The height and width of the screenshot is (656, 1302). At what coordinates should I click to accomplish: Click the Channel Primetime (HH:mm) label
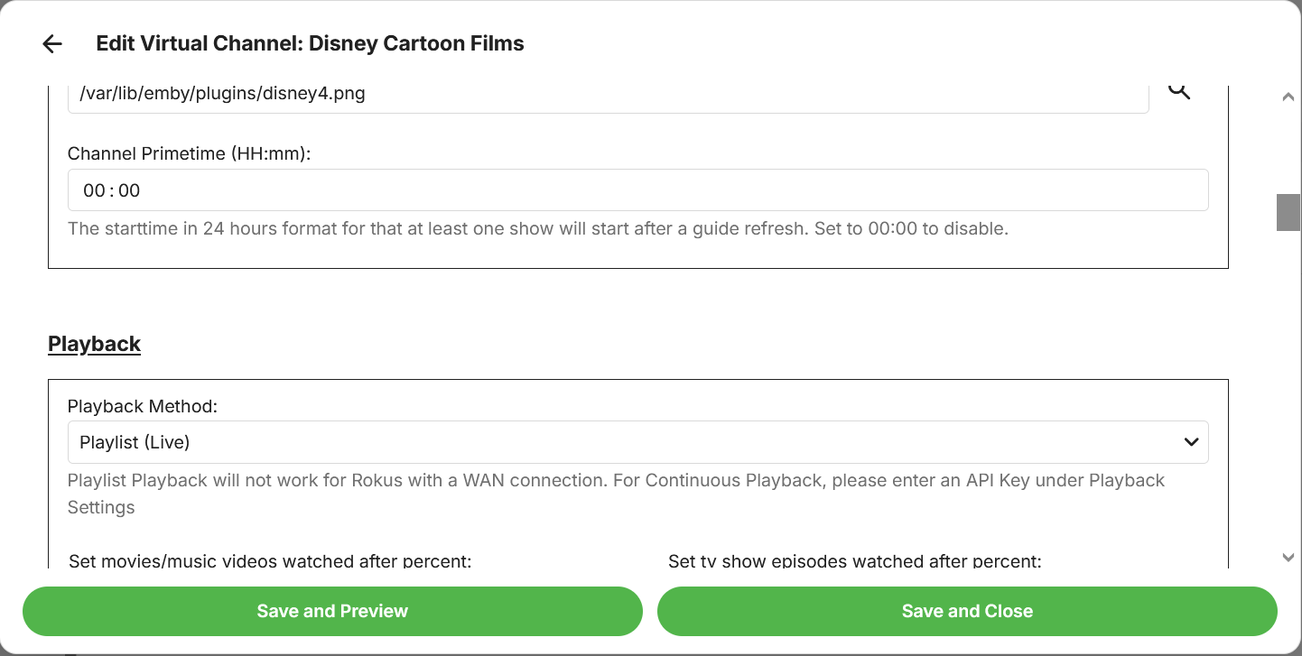[189, 153]
